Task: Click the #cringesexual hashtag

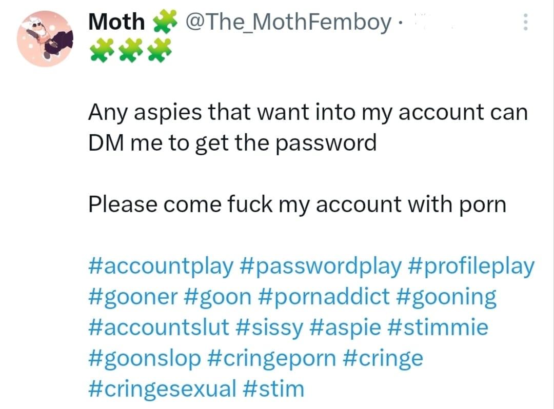Action: point(162,388)
